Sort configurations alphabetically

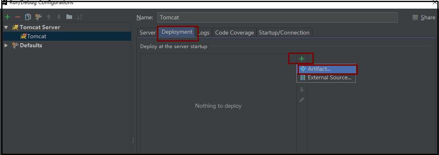click(80, 17)
